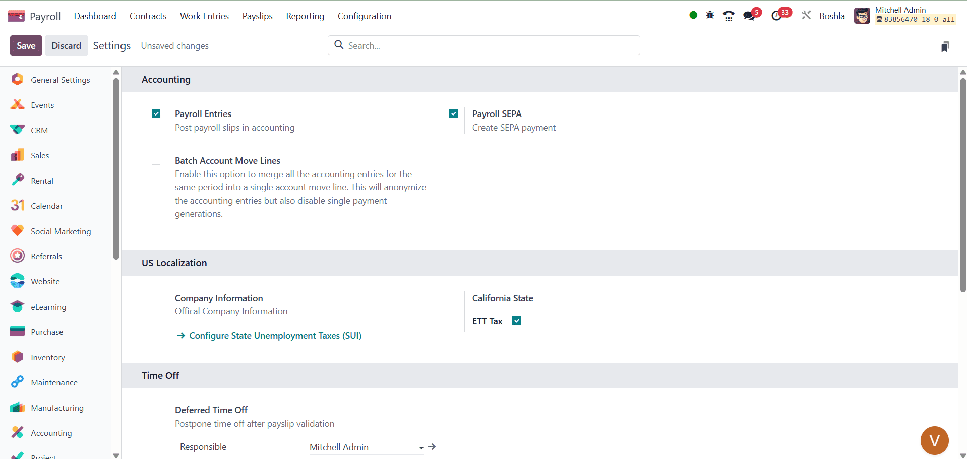Click the US Localization section header
Viewport: 967px width, 459px height.
click(x=539, y=263)
